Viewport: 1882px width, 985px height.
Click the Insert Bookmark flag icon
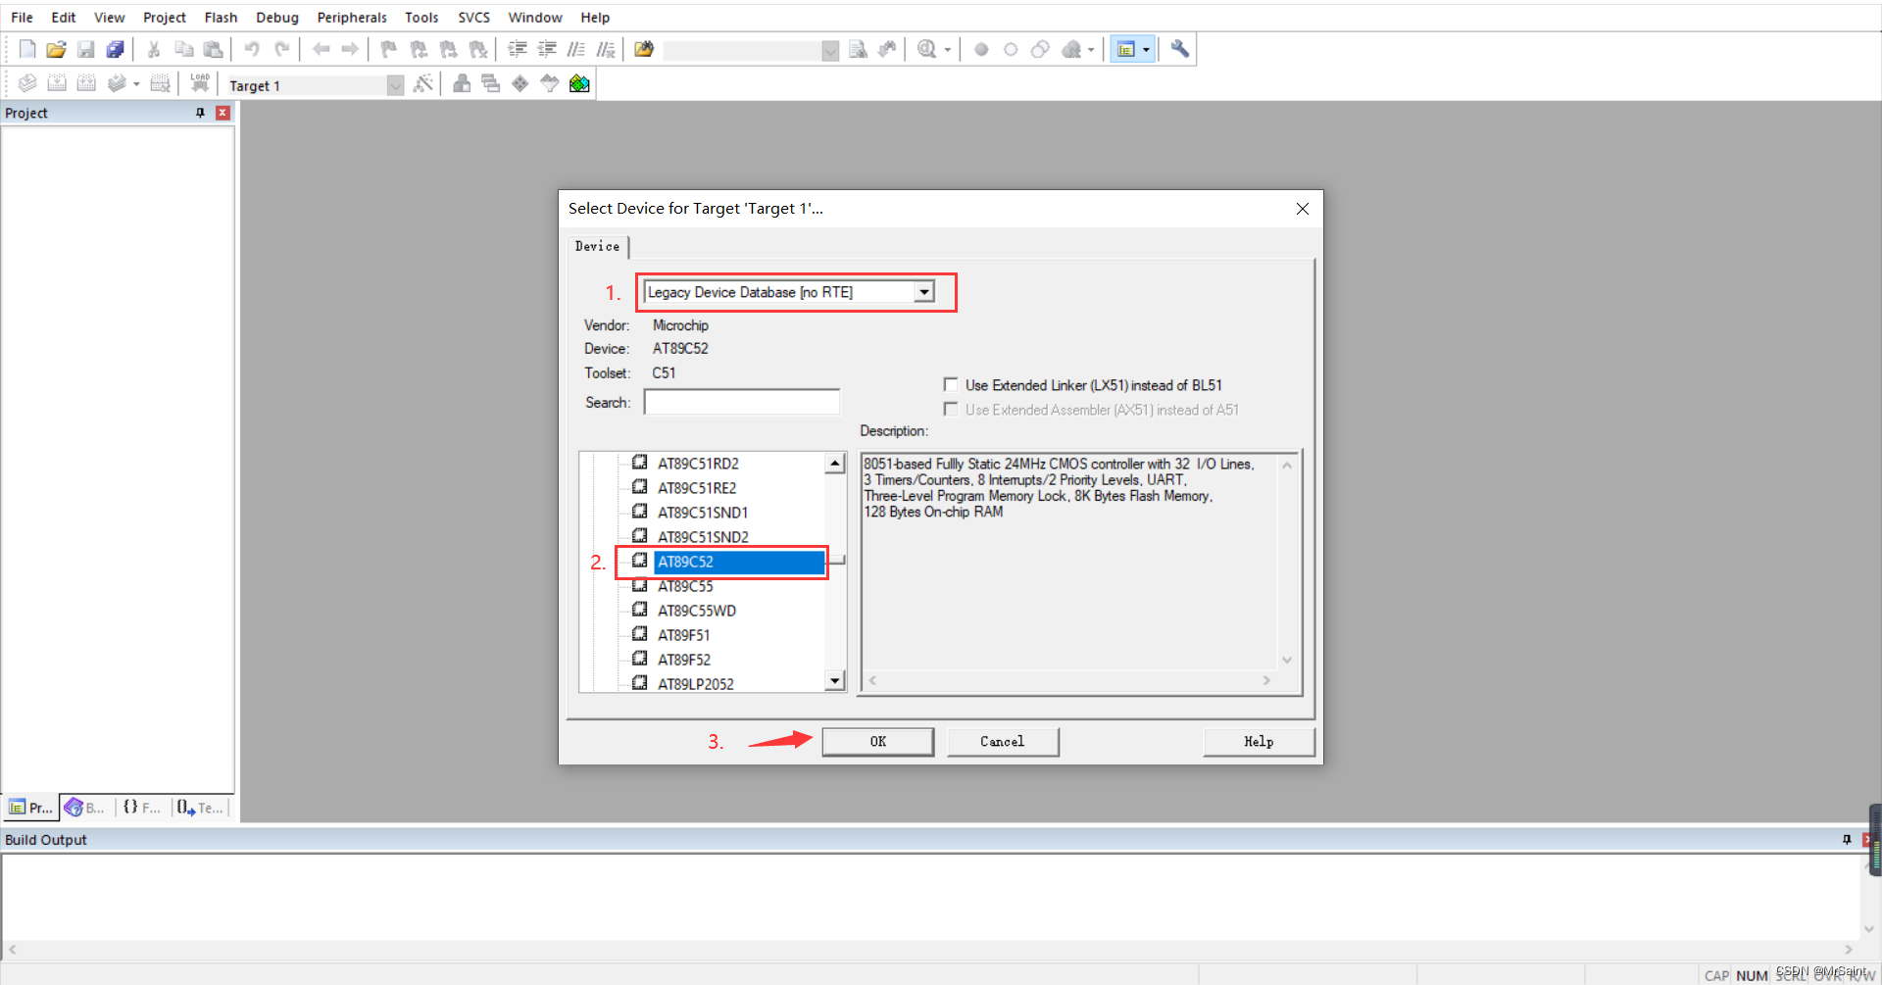(389, 49)
